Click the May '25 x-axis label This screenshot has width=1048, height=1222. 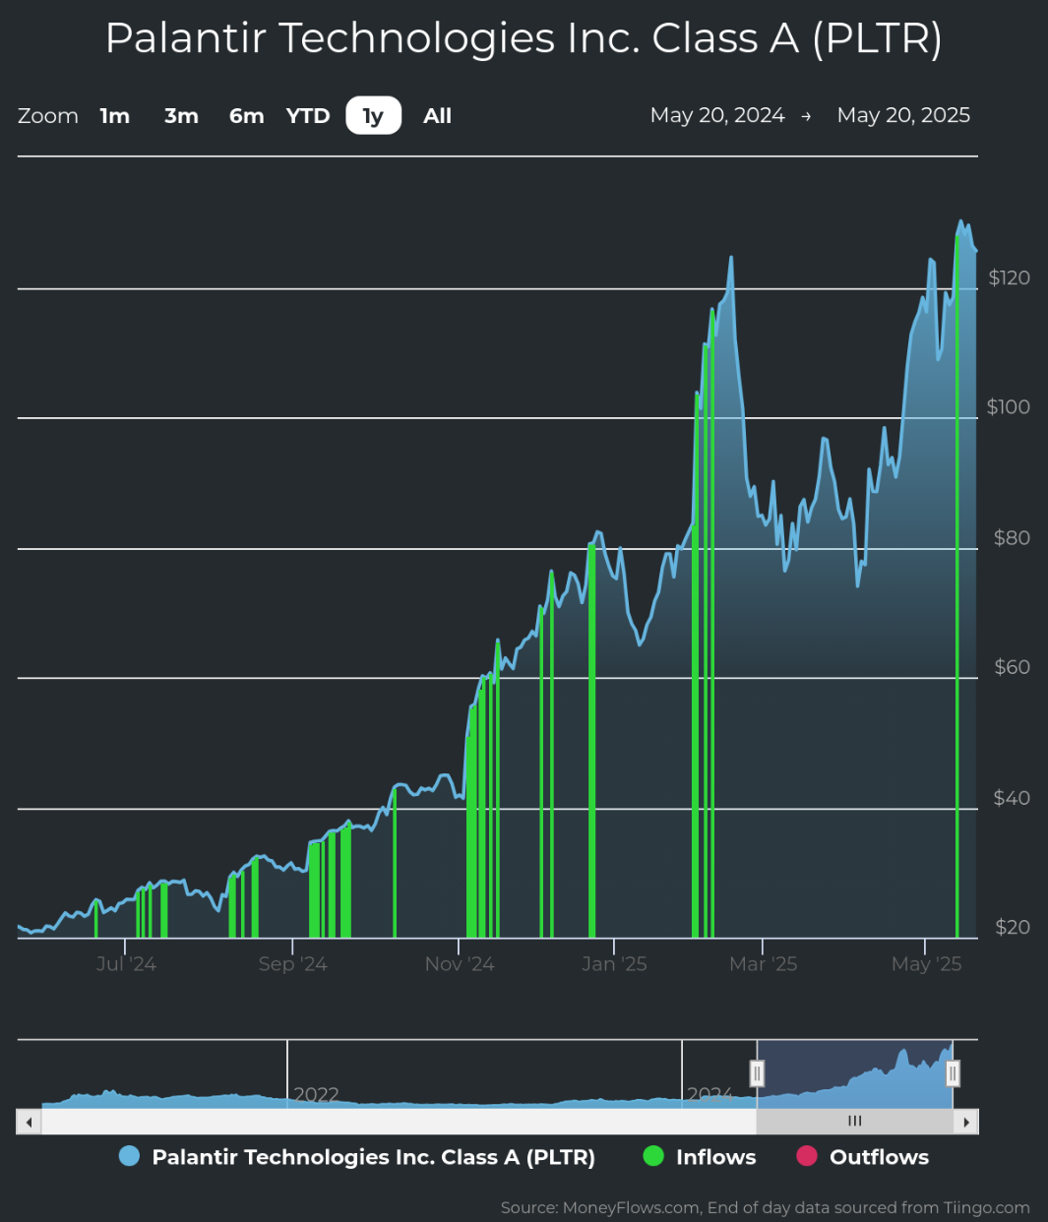coord(926,964)
